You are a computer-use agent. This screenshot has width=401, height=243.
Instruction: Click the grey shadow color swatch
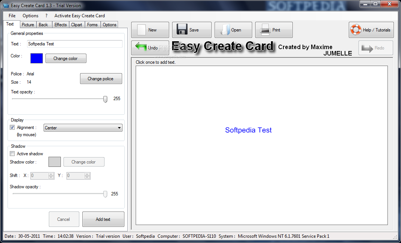pyautogui.click(x=55, y=162)
